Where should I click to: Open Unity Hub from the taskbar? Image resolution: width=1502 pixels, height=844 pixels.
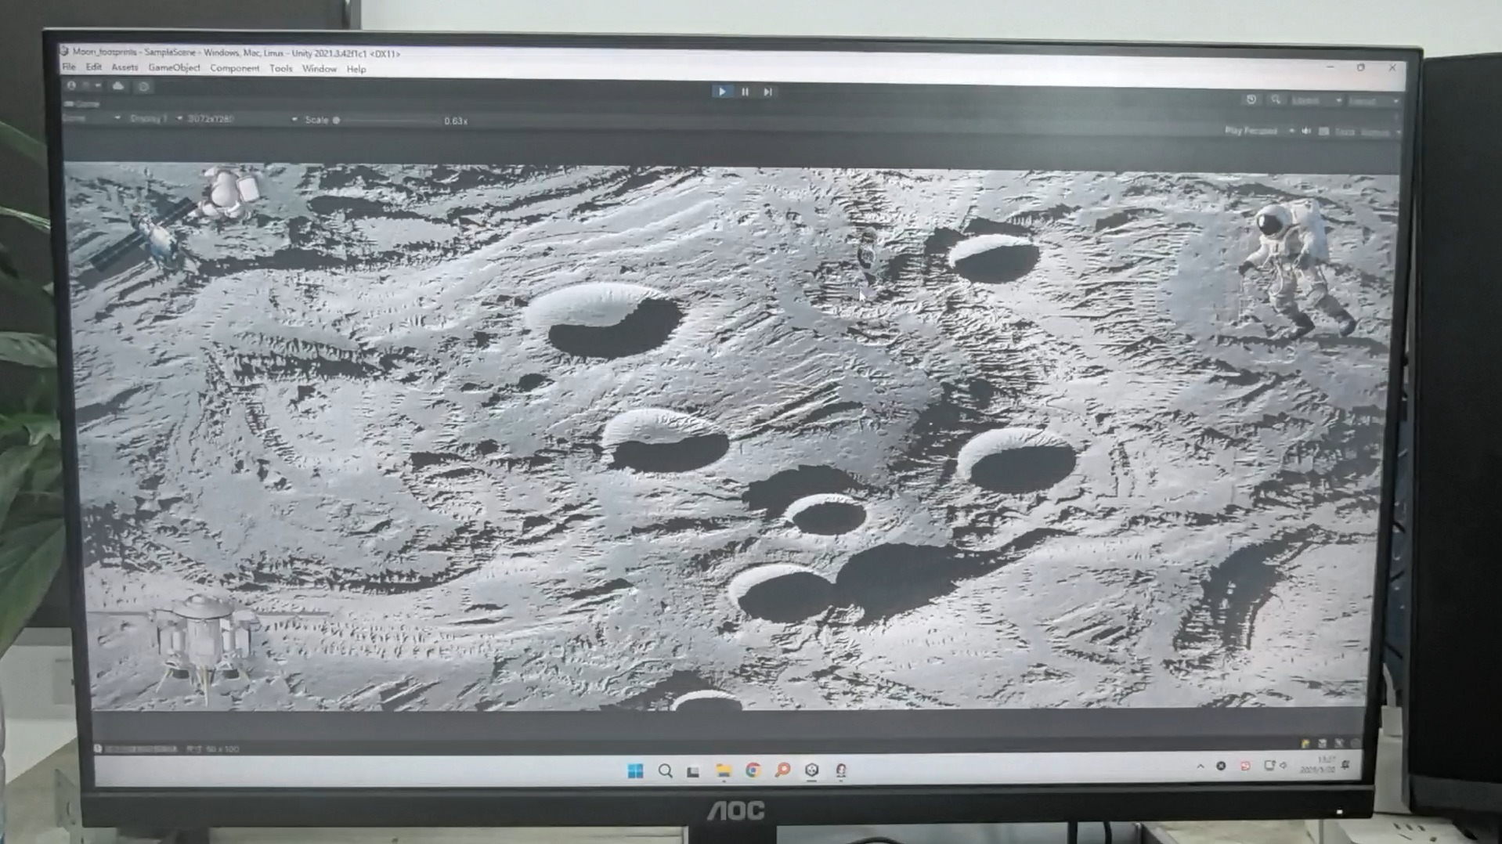(x=811, y=770)
